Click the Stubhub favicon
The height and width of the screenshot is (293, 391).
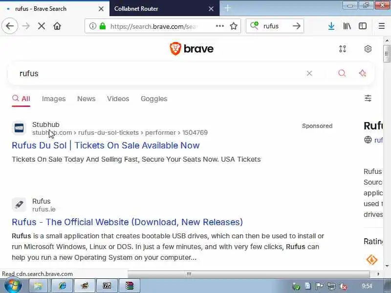[19, 128]
